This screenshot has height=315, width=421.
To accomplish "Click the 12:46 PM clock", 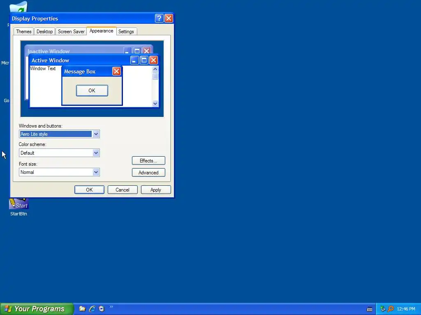I will coord(406,309).
